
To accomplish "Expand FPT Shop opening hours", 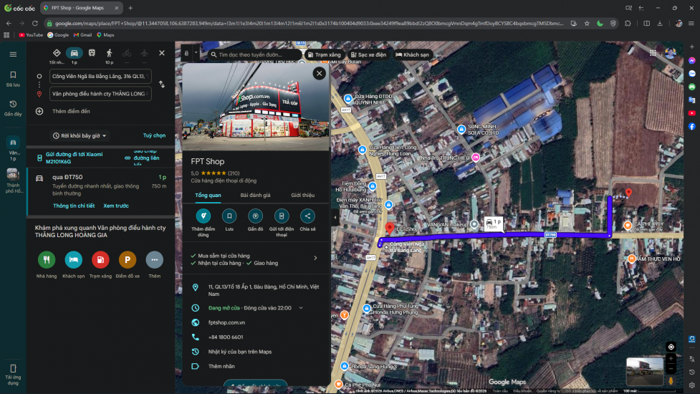I will coord(301,308).
